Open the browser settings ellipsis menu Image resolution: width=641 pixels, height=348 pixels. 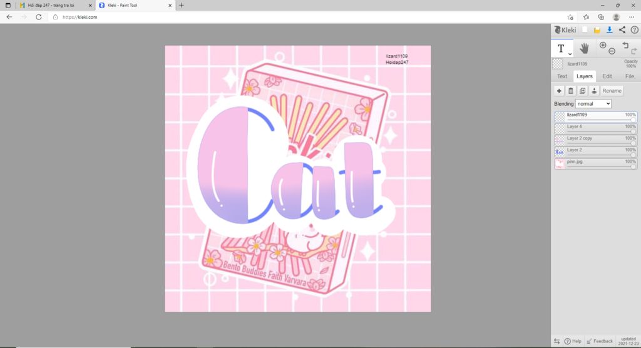[x=632, y=17]
